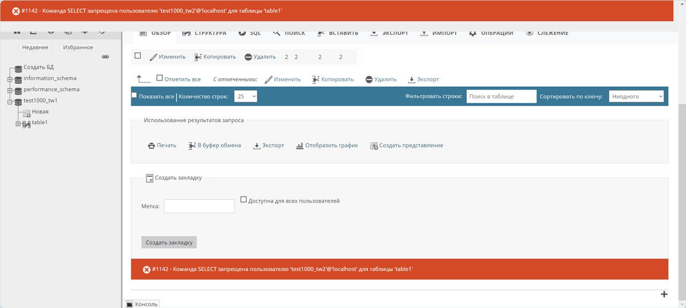The height and width of the screenshot is (308, 686).
Task: Click the plus icon at bottom right
Action: tap(664, 294)
